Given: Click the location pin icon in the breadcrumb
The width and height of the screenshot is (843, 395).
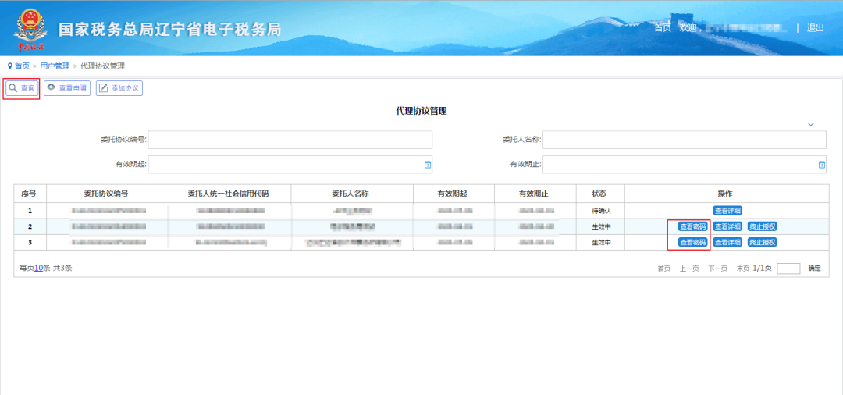Looking at the screenshot, I should [x=10, y=66].
